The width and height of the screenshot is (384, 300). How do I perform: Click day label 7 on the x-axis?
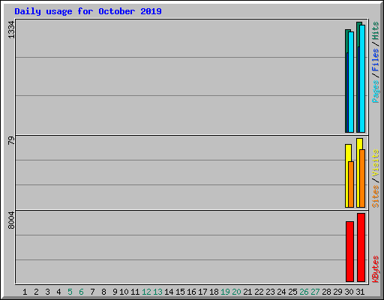[92, 292]
